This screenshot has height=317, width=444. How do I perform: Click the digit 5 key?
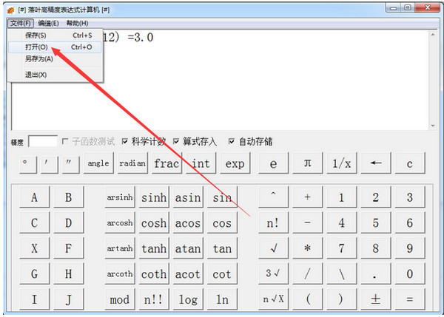376,222
